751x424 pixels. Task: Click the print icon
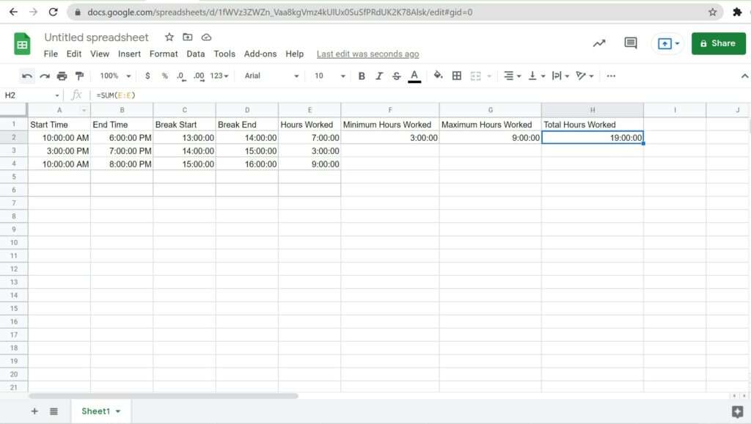coord(62,76)
